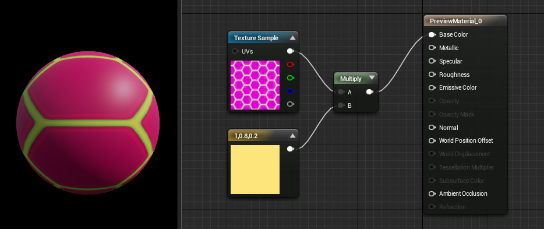Click the Emissive Color label

458,88
